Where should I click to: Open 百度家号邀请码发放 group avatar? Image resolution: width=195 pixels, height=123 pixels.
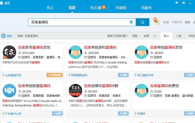point(9,52)
